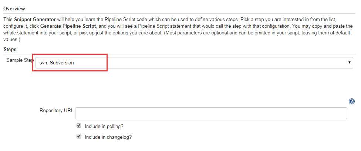Image resolution: width=361 pixels, height=151 pixels.
Task: Click the Repository URL label
Action: click(x=56, y=110)
